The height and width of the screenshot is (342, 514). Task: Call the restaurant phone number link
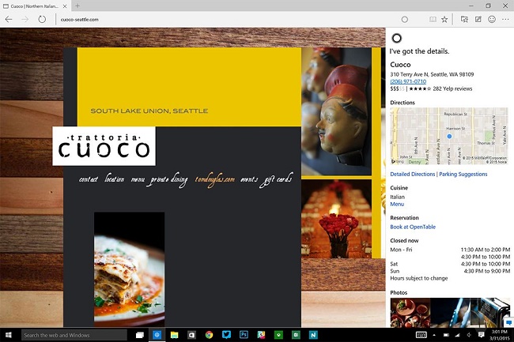[408, 81]
